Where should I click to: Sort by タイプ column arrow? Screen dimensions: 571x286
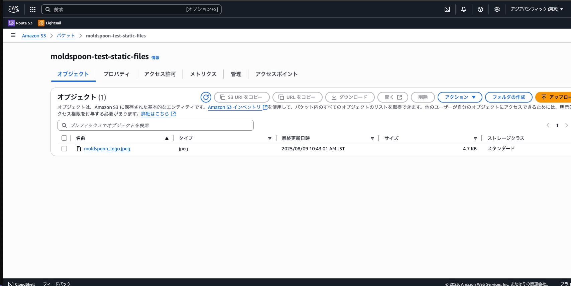[x=270, y=138]
